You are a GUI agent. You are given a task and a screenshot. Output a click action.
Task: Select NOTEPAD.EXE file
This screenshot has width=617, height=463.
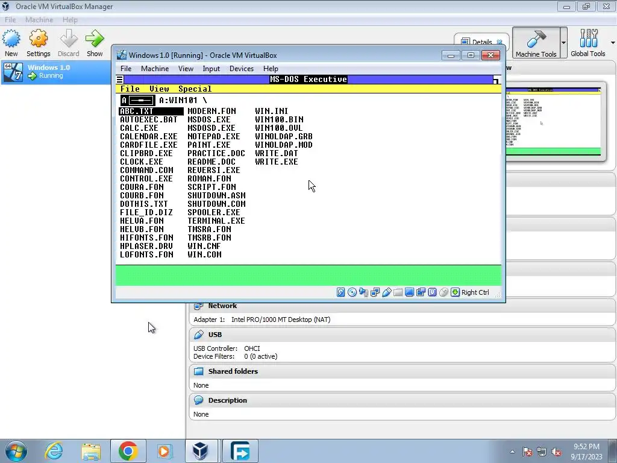click(x=214, y=136)
